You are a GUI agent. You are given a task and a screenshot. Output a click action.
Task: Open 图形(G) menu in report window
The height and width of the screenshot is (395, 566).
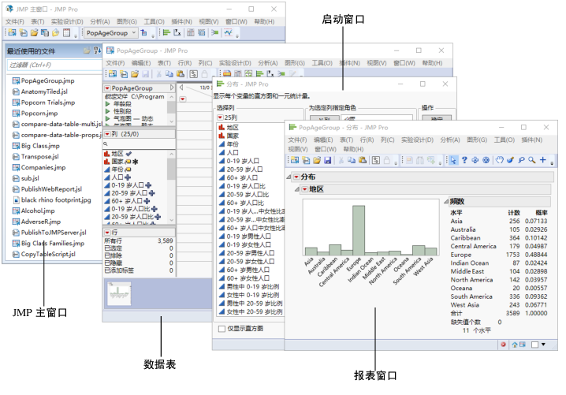(477, 140)
